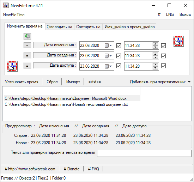Close the NewFileTime window

pyautogui.click(x=186, y=5)
